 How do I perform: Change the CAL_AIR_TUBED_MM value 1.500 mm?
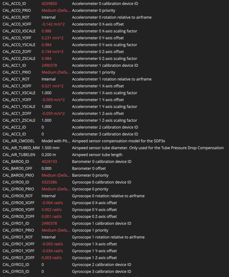click(51, 148)
